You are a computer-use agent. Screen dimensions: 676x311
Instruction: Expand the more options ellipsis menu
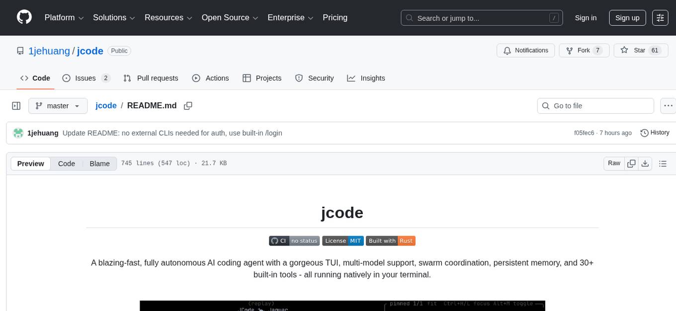(x=668, y=105)
